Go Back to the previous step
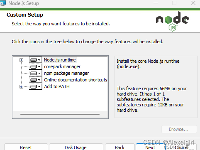 coord(120,147)
